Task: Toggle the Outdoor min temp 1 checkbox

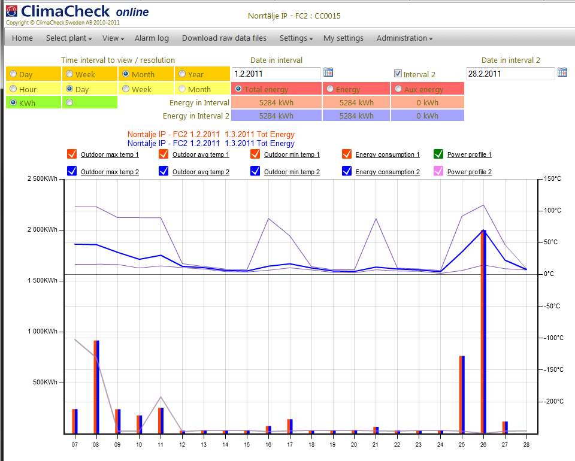Action: (x=255, y=154)
